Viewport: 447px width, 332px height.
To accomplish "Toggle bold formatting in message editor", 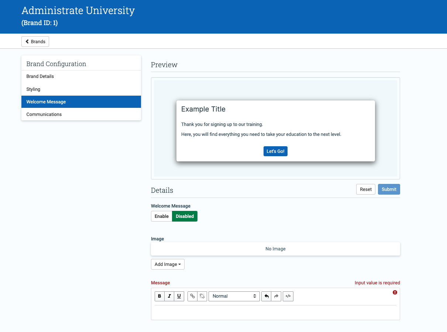I will coord(159,296).
